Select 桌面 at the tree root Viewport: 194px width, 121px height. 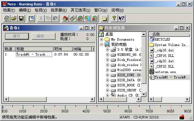pyautogui.click(x=109, y=34)
